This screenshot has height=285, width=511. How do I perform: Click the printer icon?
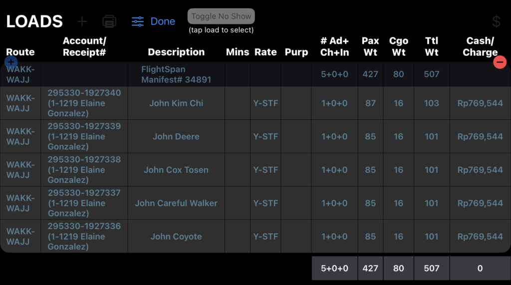(109, 21)
